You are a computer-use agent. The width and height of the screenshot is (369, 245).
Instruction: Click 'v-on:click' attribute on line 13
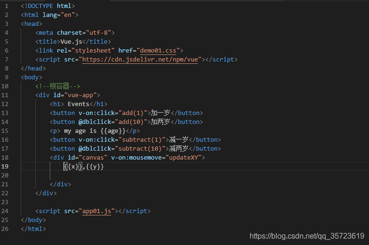[96, 113]
